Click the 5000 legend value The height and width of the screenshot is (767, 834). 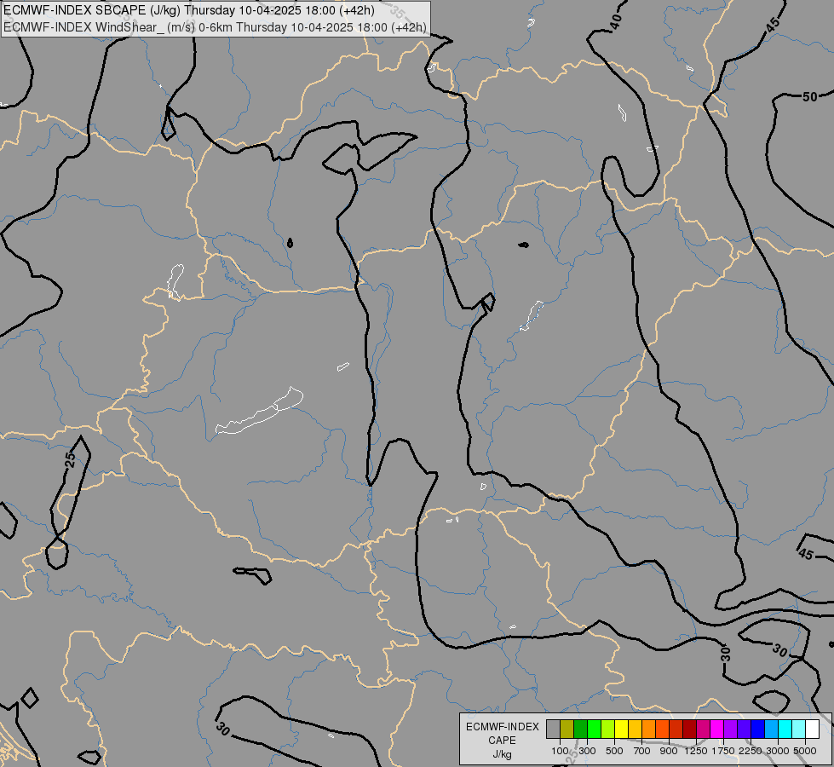pos(805,751)
